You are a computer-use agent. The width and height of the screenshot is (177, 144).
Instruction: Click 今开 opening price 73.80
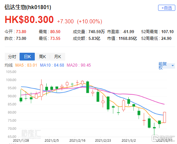[x=21, y=32]
